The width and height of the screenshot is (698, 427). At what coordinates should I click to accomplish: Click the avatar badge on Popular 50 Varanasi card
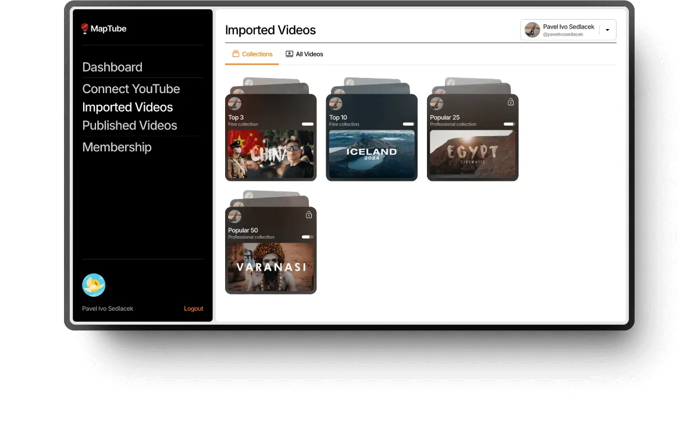pyautogui.click(x=234, y=216)
